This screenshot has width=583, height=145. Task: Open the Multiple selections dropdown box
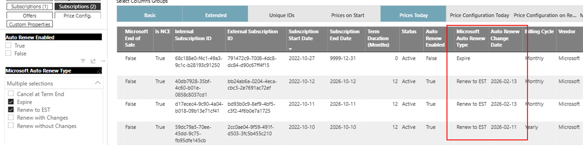click(x=54, y=83)
